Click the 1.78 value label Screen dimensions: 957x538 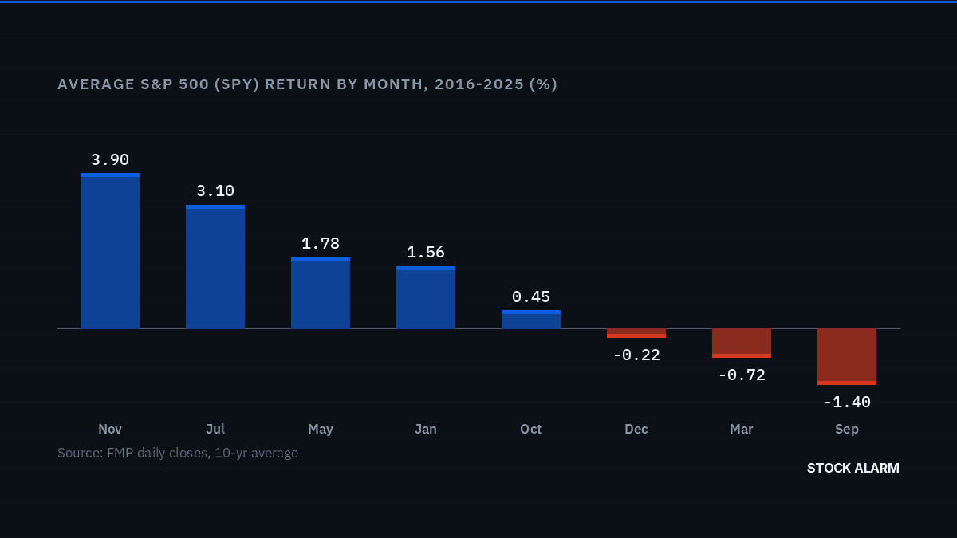pyautogui.click(x=321, y=244)
